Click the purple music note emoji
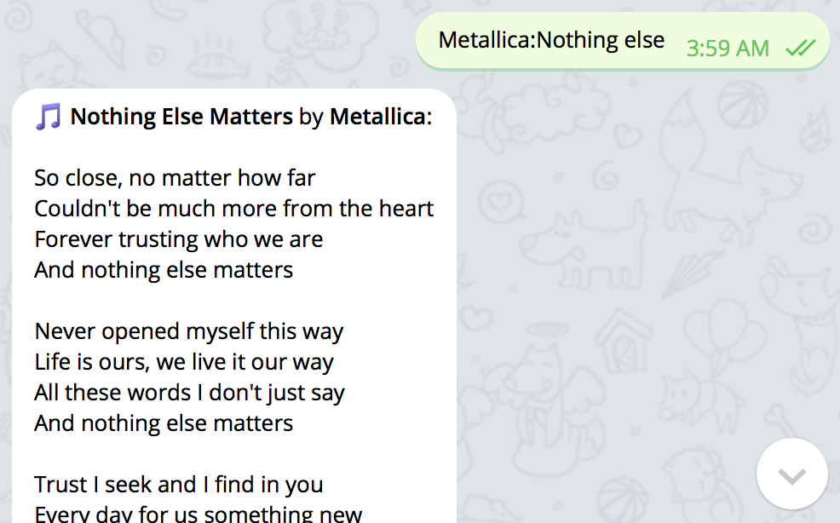Viewport: 840px width, 523px height. [x=49, y=117]
